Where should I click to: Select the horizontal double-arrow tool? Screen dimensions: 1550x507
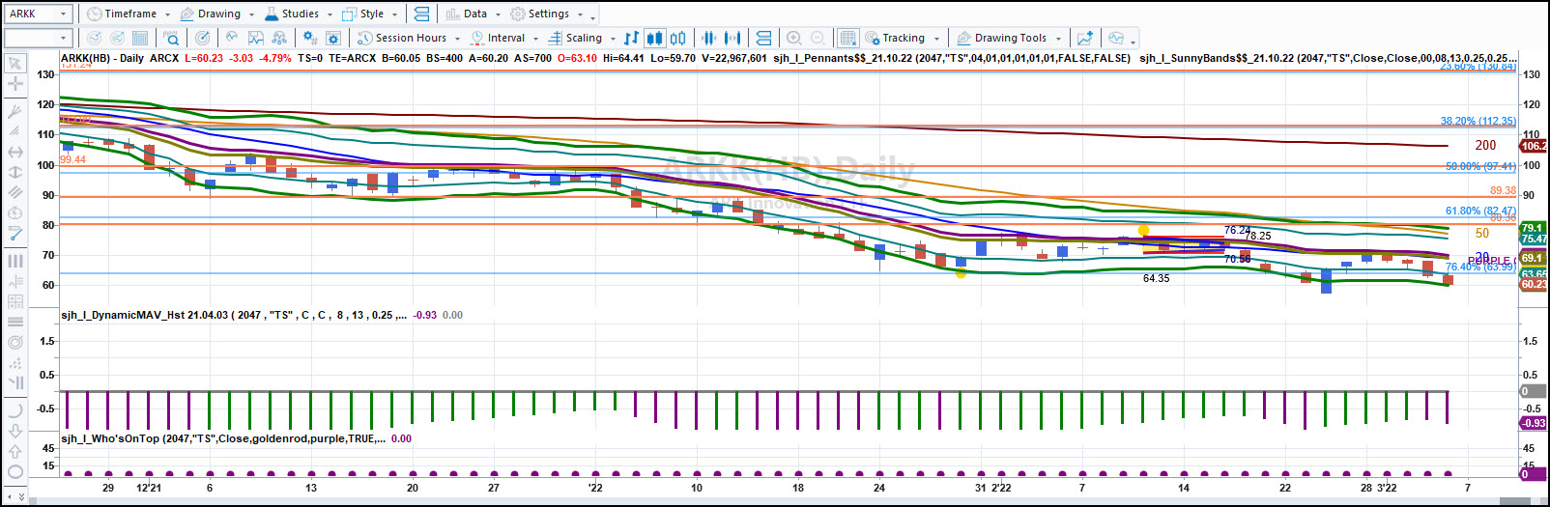[15, 152]
